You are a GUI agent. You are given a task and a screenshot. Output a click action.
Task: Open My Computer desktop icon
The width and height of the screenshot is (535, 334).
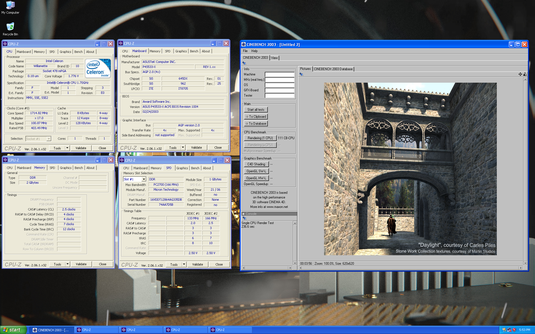click(10, 8)
